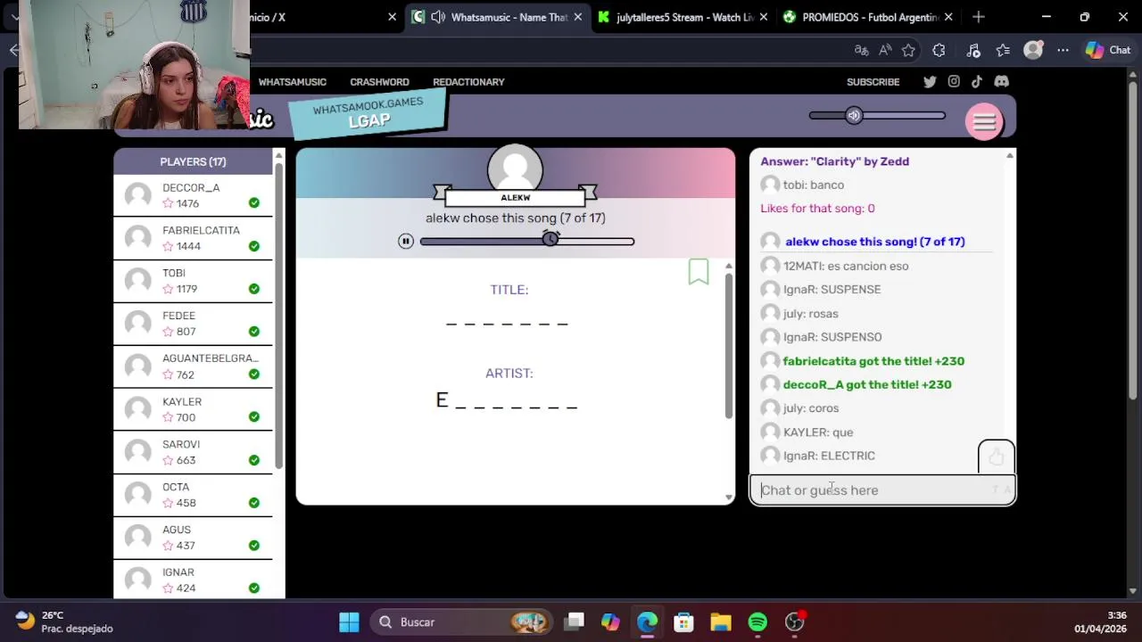Select player FEDEE in players list
The height and width of the screenshot is (642, 1142).
click(x=193, y=324)
